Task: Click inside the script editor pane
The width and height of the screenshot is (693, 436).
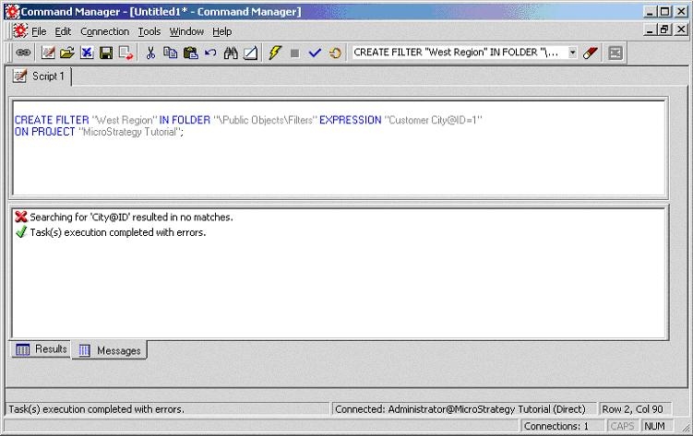Action: pyautogui.click(x=339, y=148)
